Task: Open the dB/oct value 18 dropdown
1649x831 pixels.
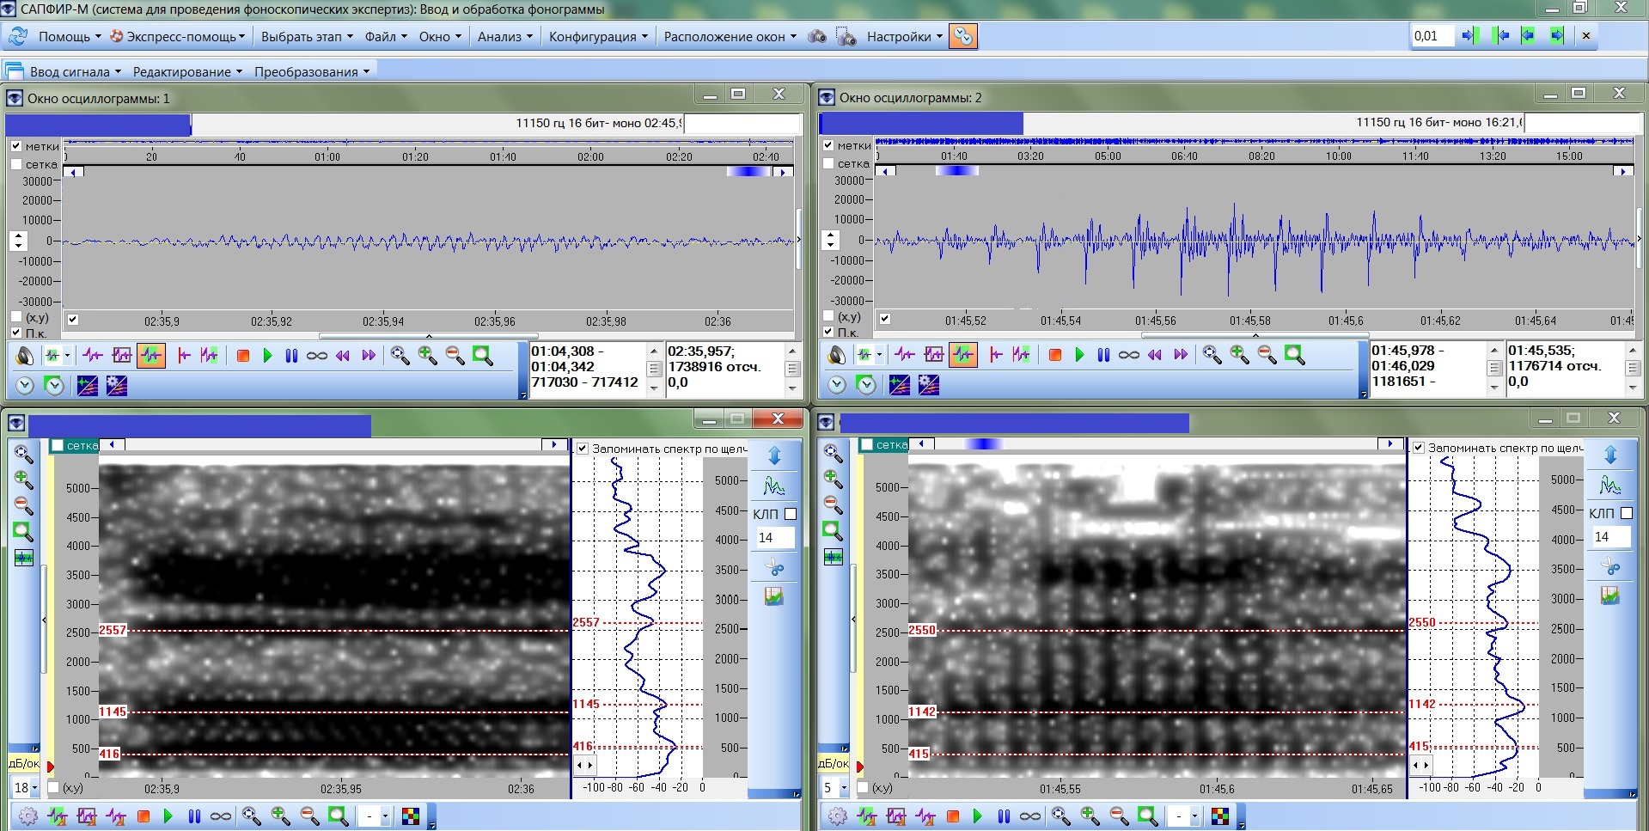Action: 36,787
